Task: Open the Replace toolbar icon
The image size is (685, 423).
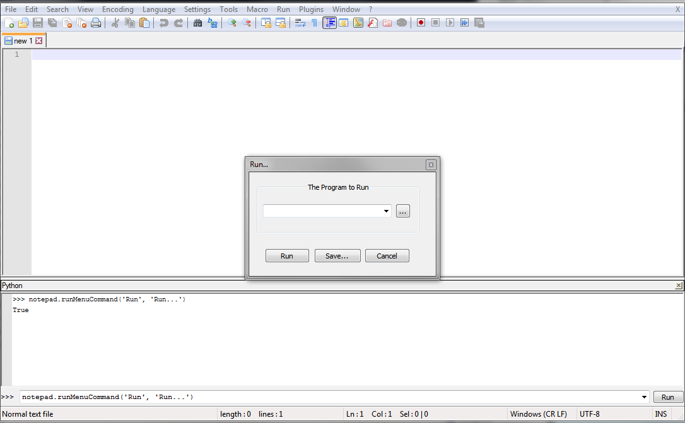Action: 213,23
